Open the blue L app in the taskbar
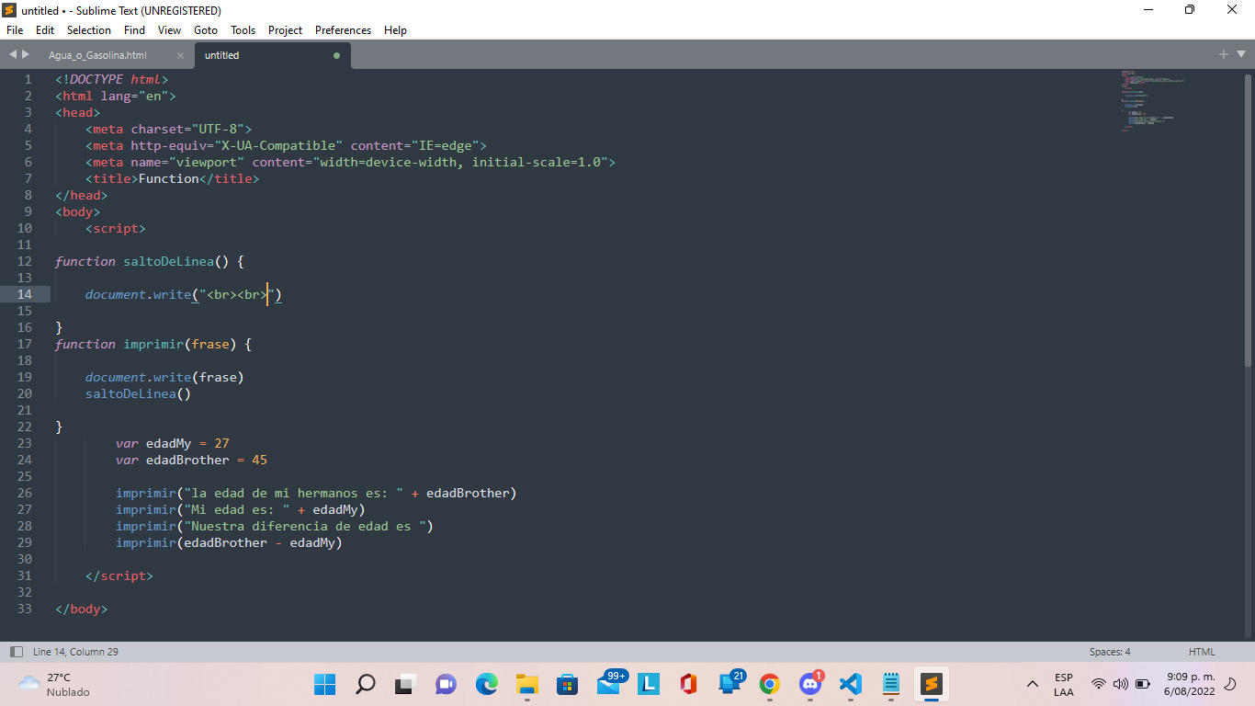Image resolution: width=1255 pixels, height=706 pixels. [649, 684]
